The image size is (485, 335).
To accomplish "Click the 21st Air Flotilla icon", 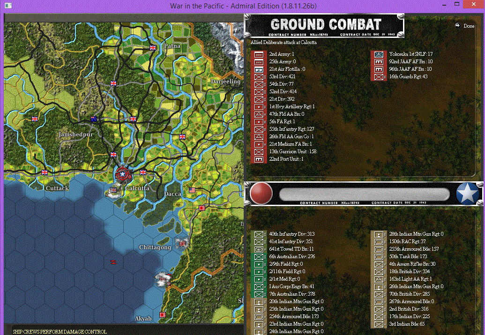I will tap(259, 69).
